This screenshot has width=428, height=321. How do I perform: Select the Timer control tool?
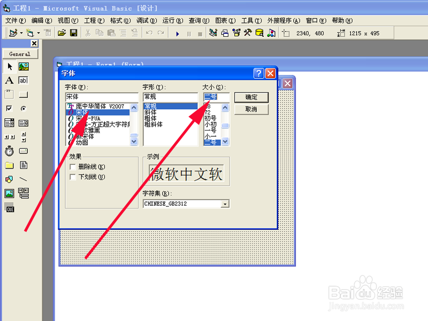click(9, 151)
